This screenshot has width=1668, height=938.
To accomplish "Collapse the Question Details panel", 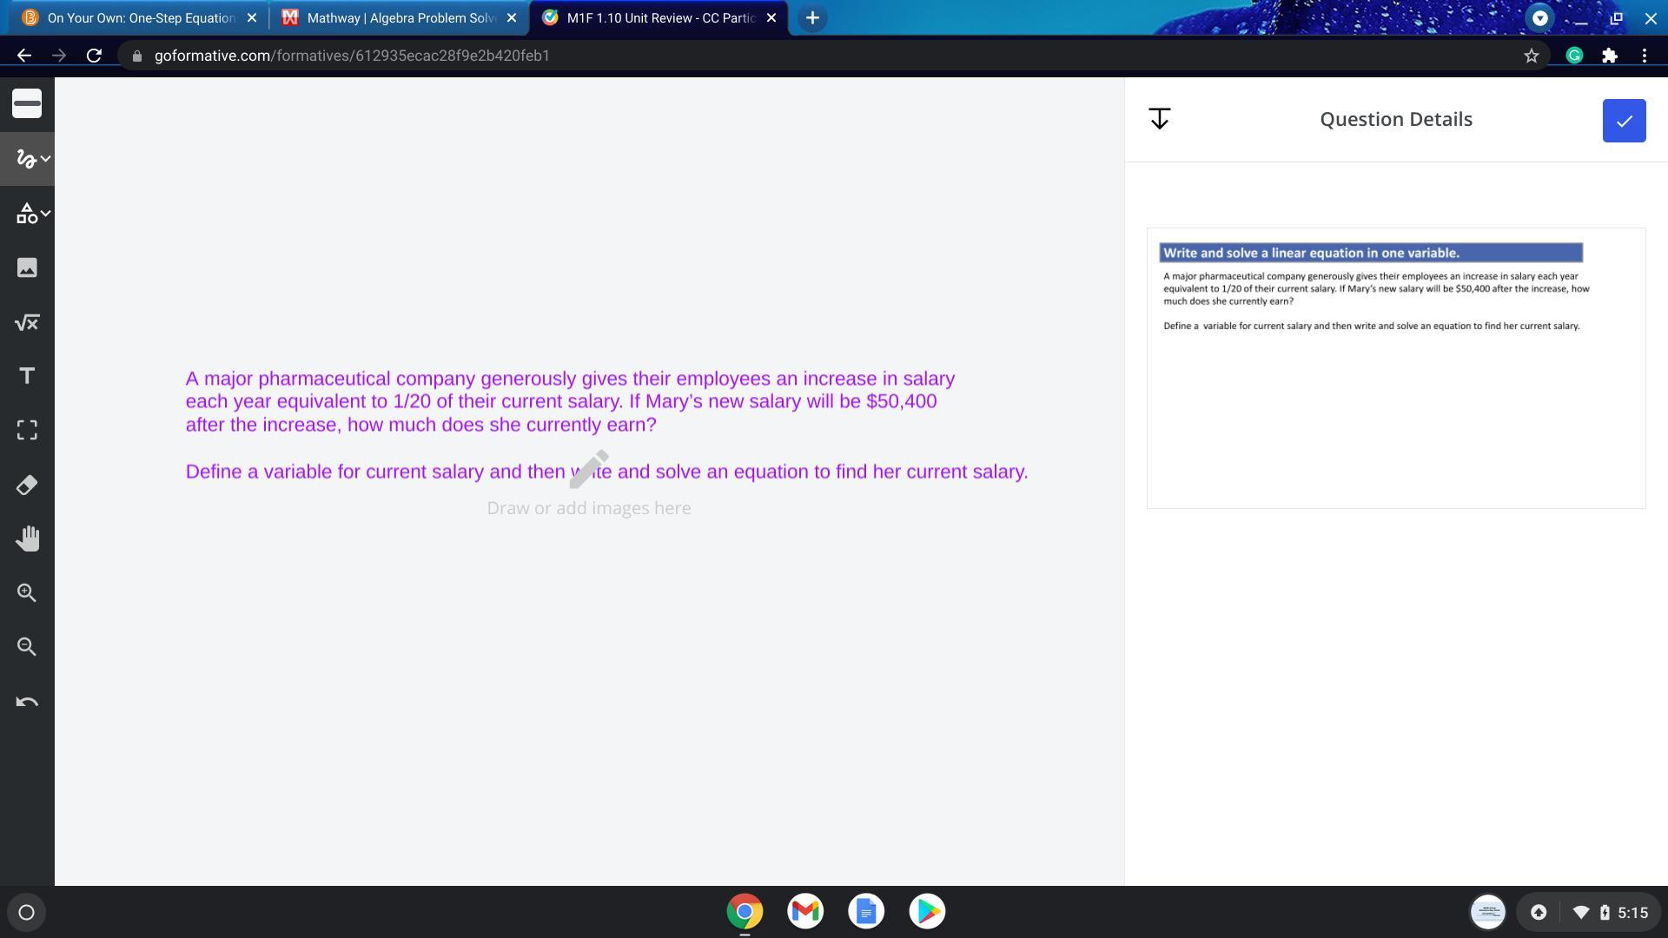I will tap(1159, 119).
